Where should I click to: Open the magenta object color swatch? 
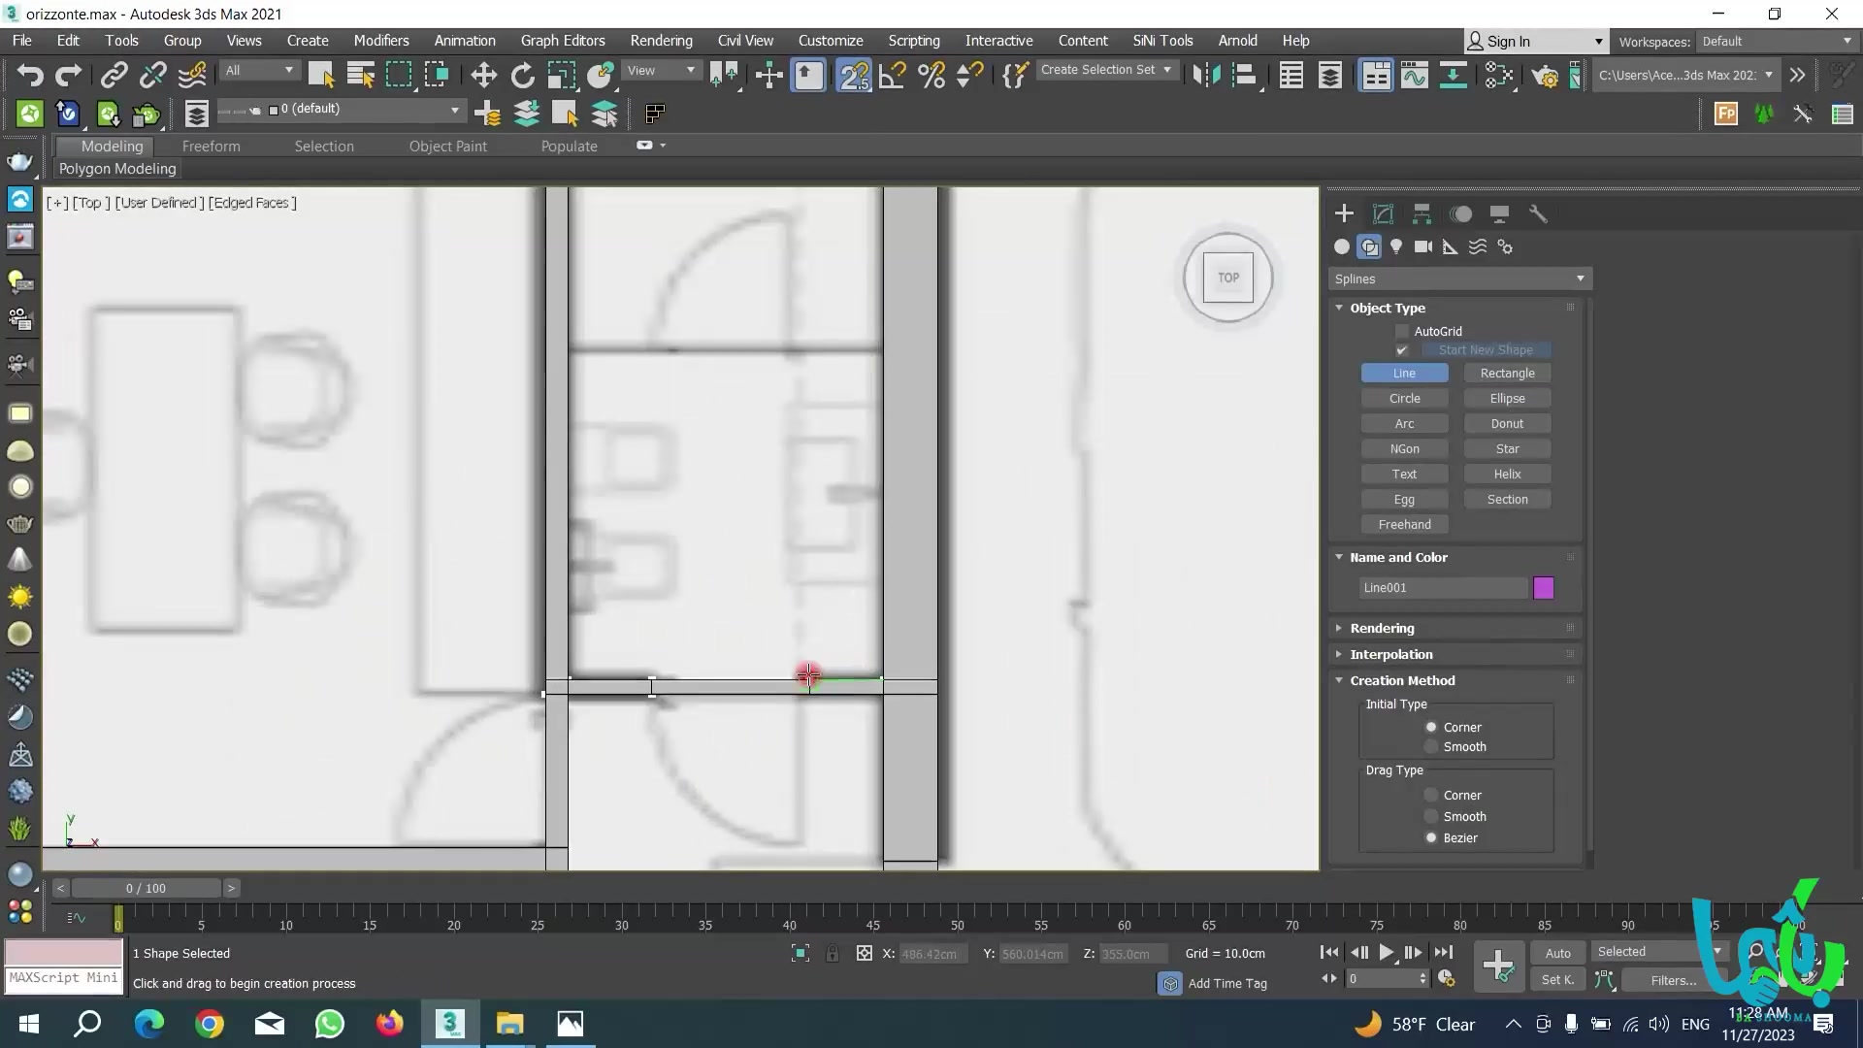coord(1543,588)
